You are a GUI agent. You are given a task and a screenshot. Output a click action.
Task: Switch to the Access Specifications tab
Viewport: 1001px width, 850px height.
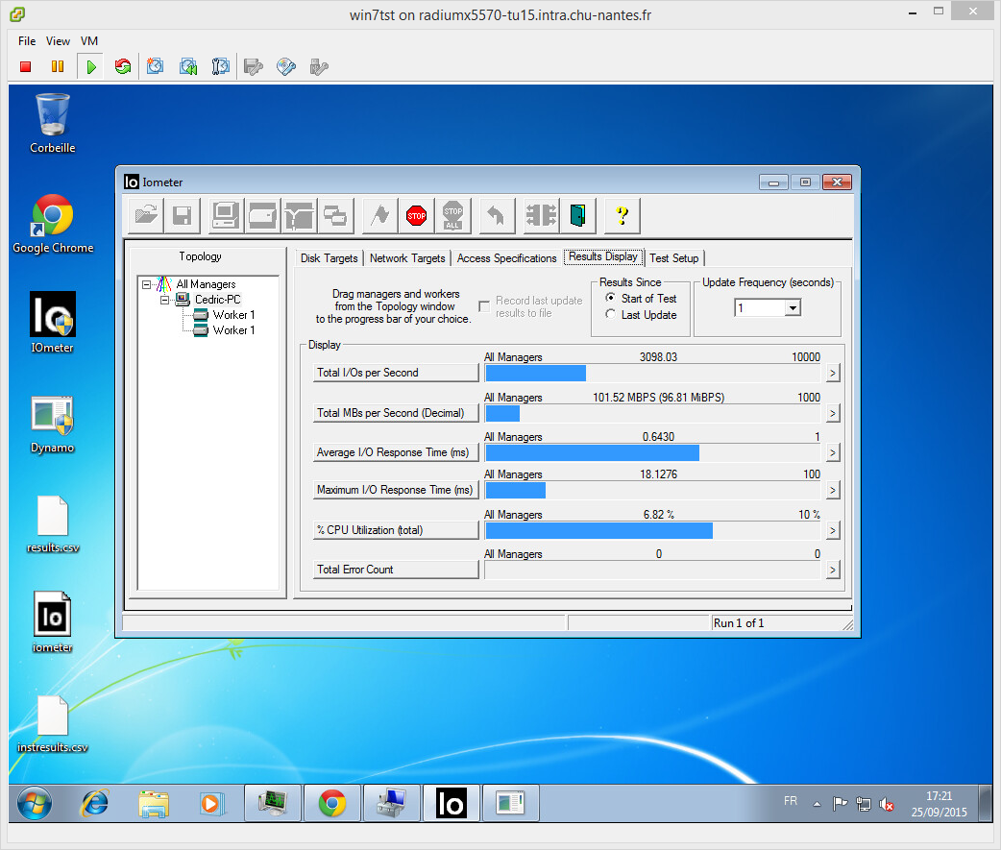click(x=506, y=258)
